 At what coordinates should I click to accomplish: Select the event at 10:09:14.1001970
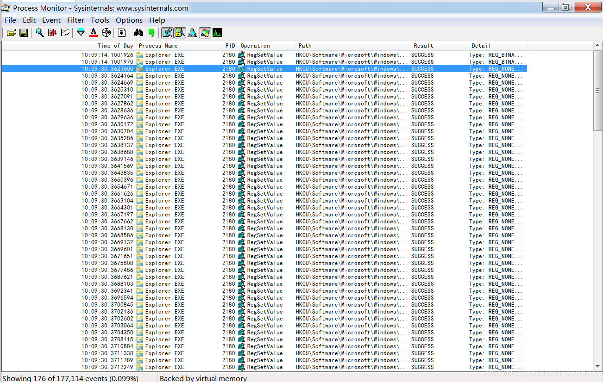(264, 62)
